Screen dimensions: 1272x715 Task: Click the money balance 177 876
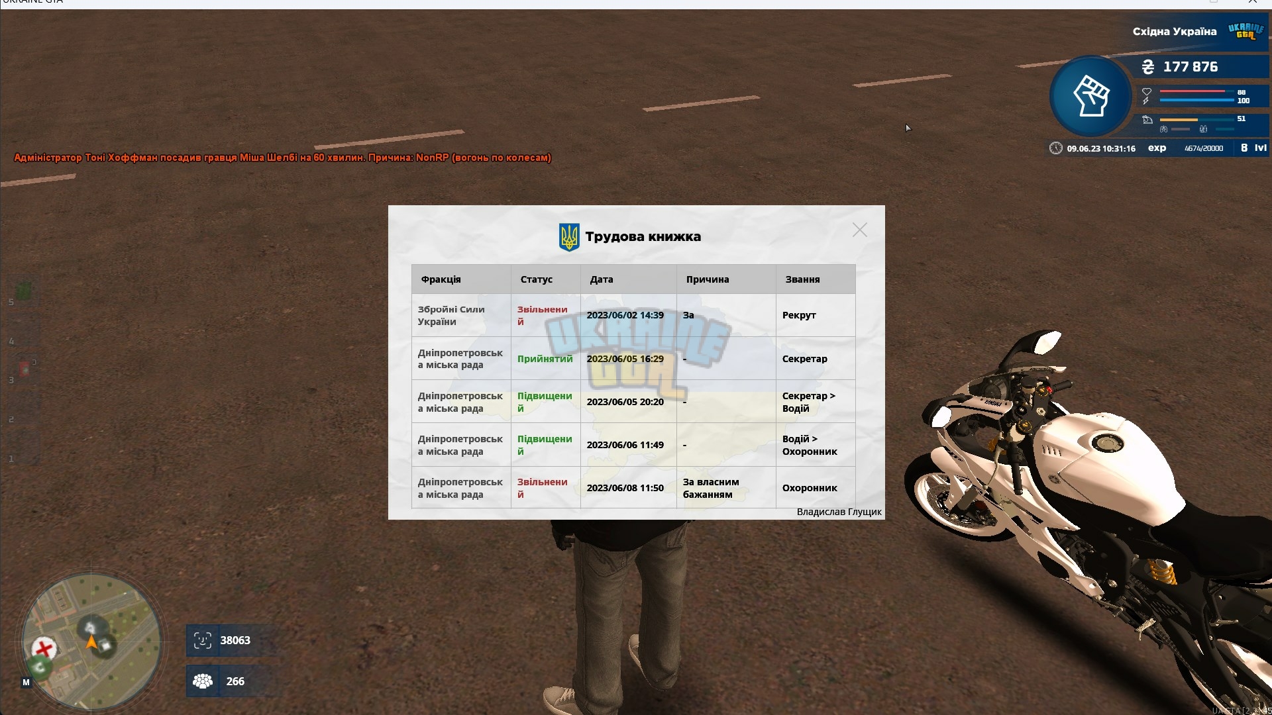coord(1191,67)
